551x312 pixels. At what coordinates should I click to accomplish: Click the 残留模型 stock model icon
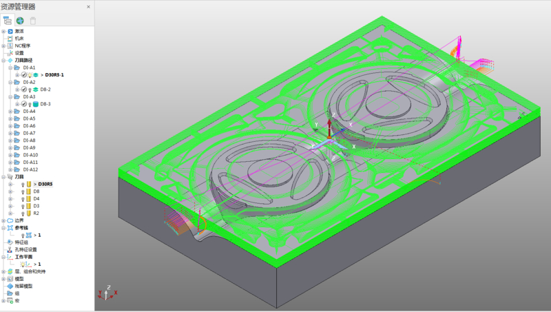tap(10, 286)
